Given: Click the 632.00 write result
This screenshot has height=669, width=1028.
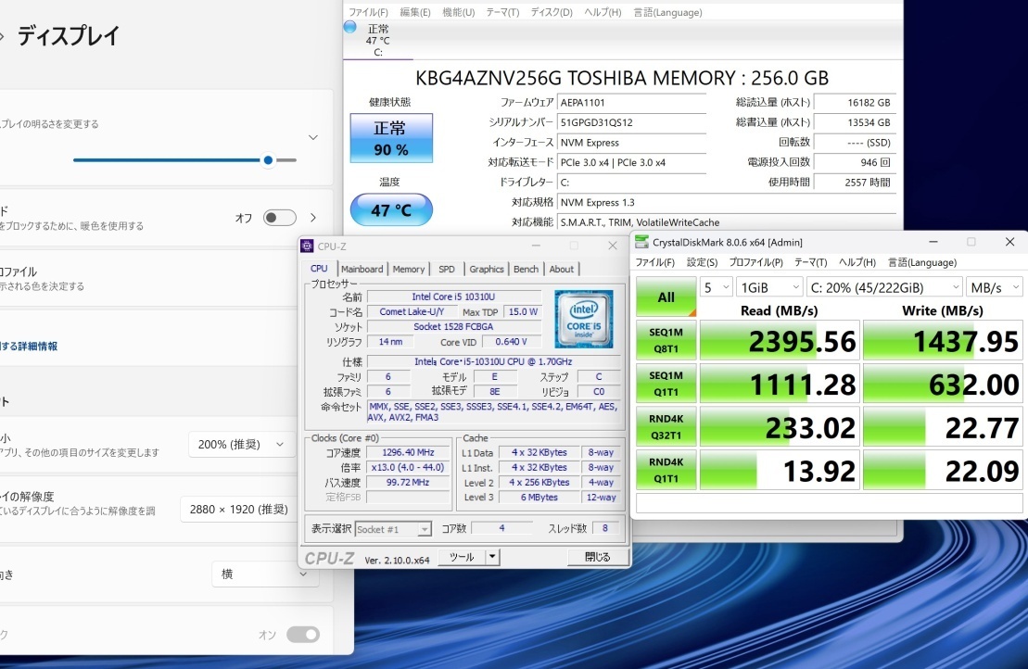Looking at the screenshot, I should point(943,384).
